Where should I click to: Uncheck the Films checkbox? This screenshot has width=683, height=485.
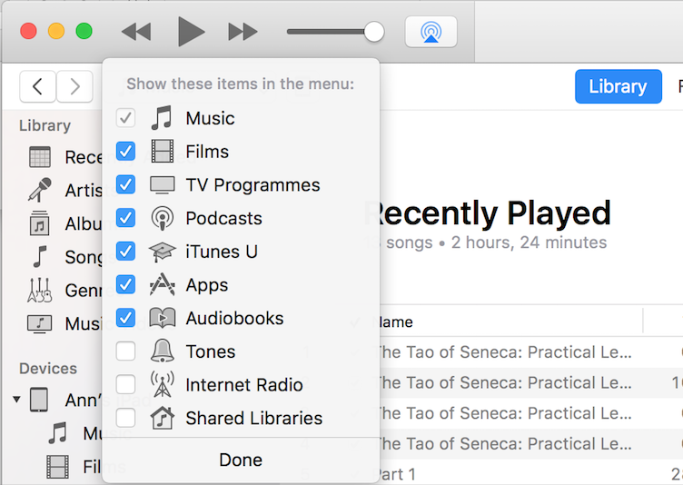(126, 152)
